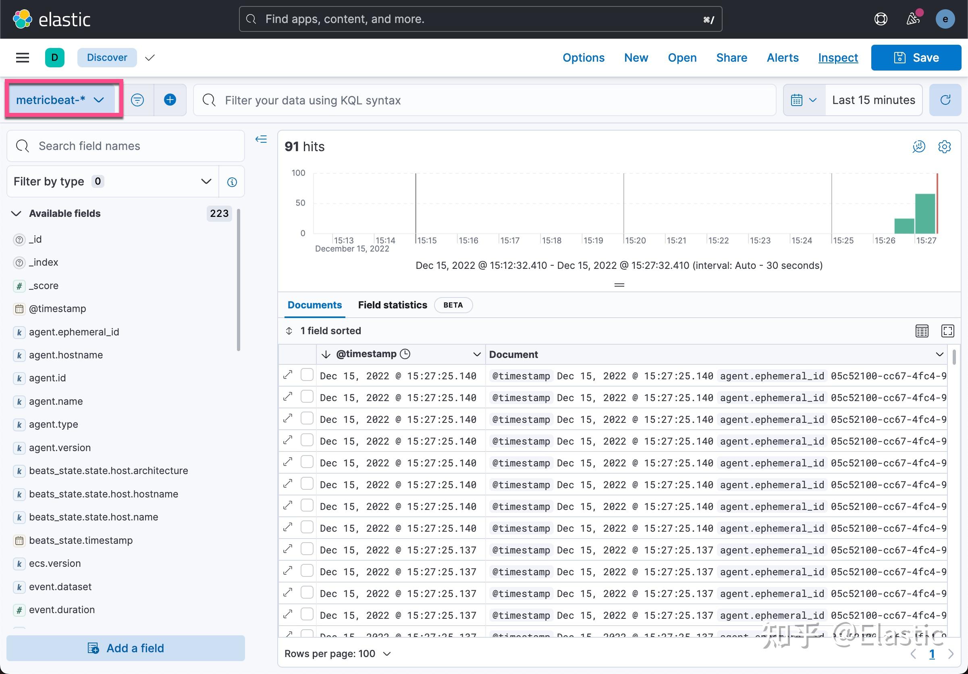Toggle fullscreen mode for the documents table
The height and width of the screenshot is (674, 968).
(947, 331)
